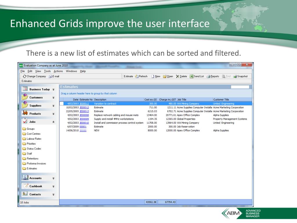Open the Edit menu
This screenshot has width=297, height=223.
30,71
